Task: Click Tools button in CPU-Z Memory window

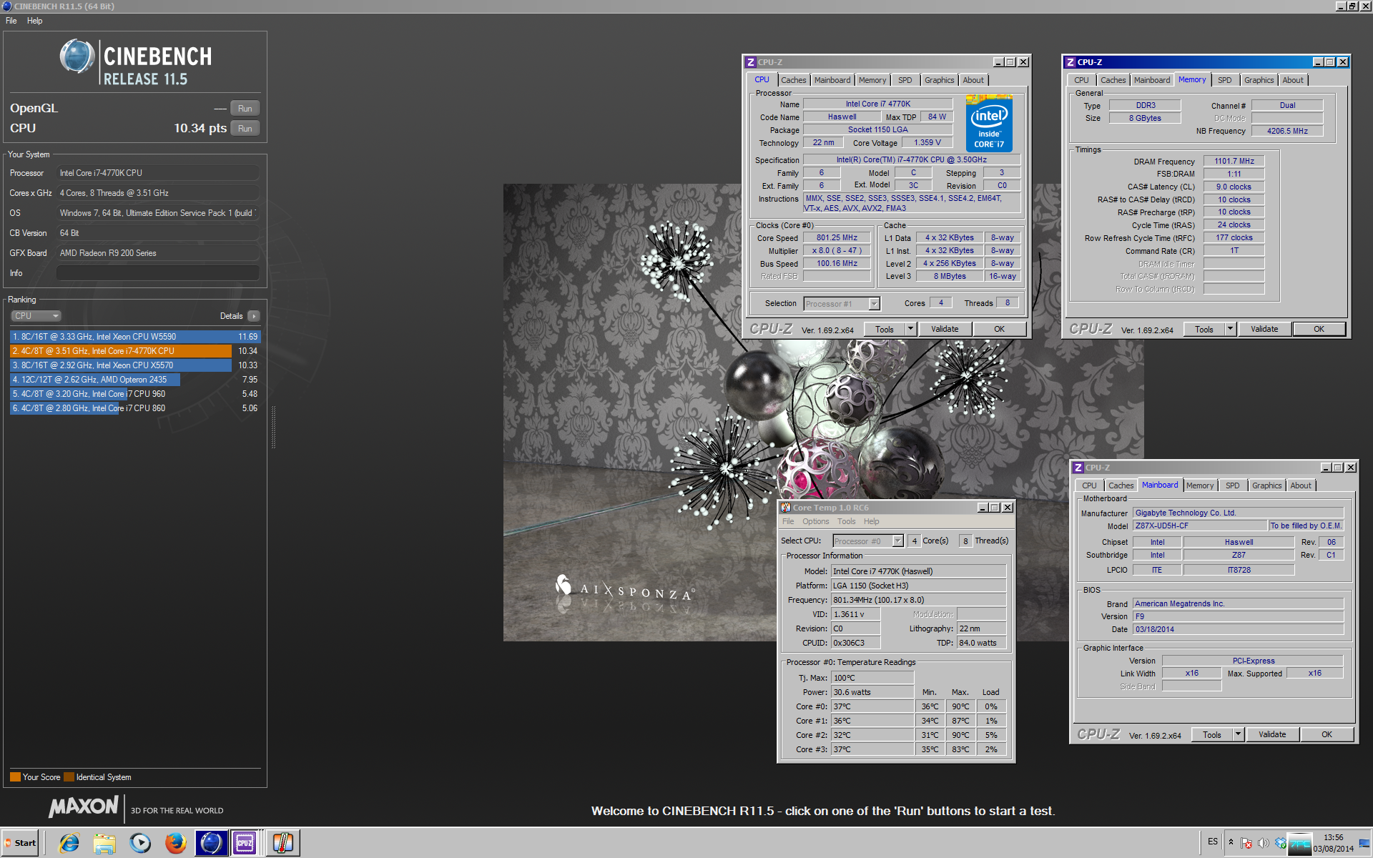Action: (x=1204, y=329)
